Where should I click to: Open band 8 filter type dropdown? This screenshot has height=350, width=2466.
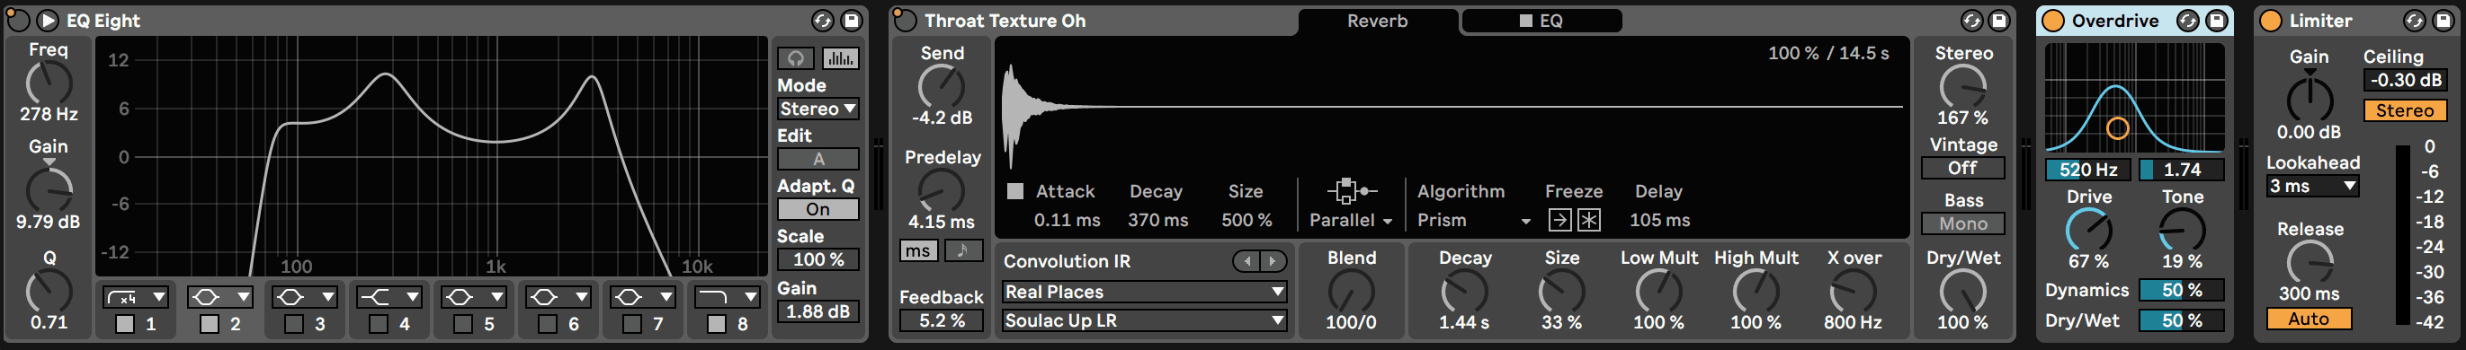coord(728,297)
